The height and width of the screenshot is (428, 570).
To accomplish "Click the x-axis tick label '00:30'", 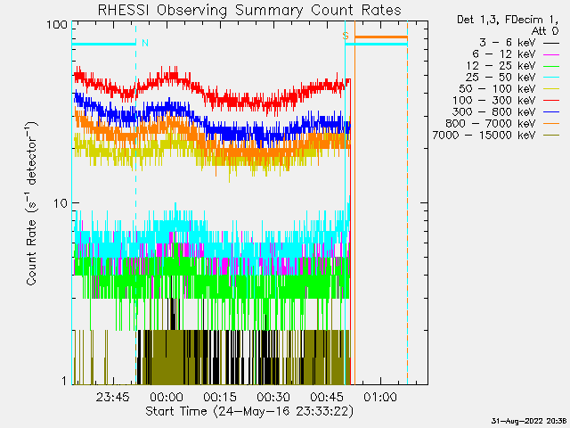I will (273, 397).
